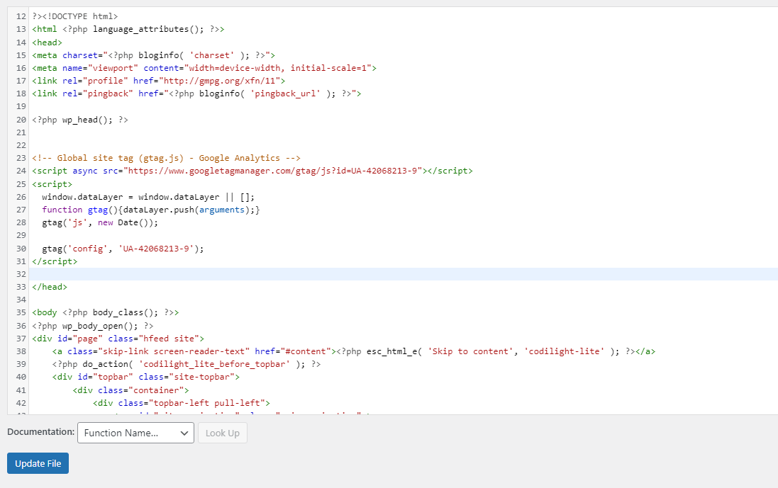
Task: Click the opening head tag on line 14
Action: point(47,42)
